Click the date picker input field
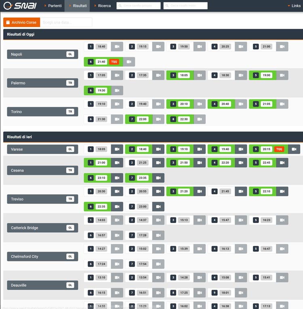This screenshot has width=303, height=309. click(x=66, y=22)
